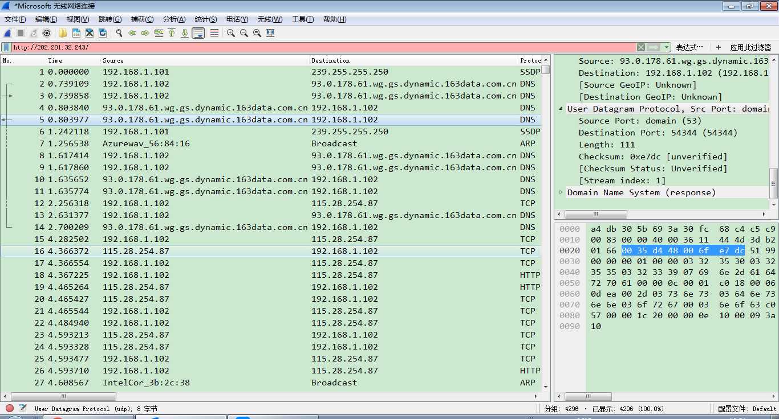Image resolution: width=779 pixels, height=419 pixels.
Task: Open the 电话(Y) menu
Action: pyautogui.click(x=237, y=19)
